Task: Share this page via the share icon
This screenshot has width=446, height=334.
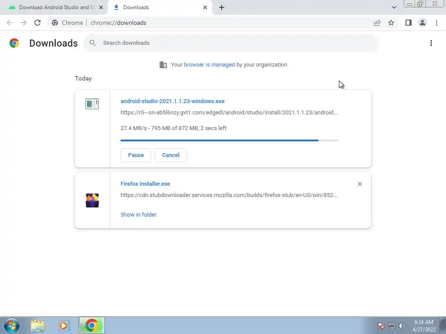Action: point(377,23)
